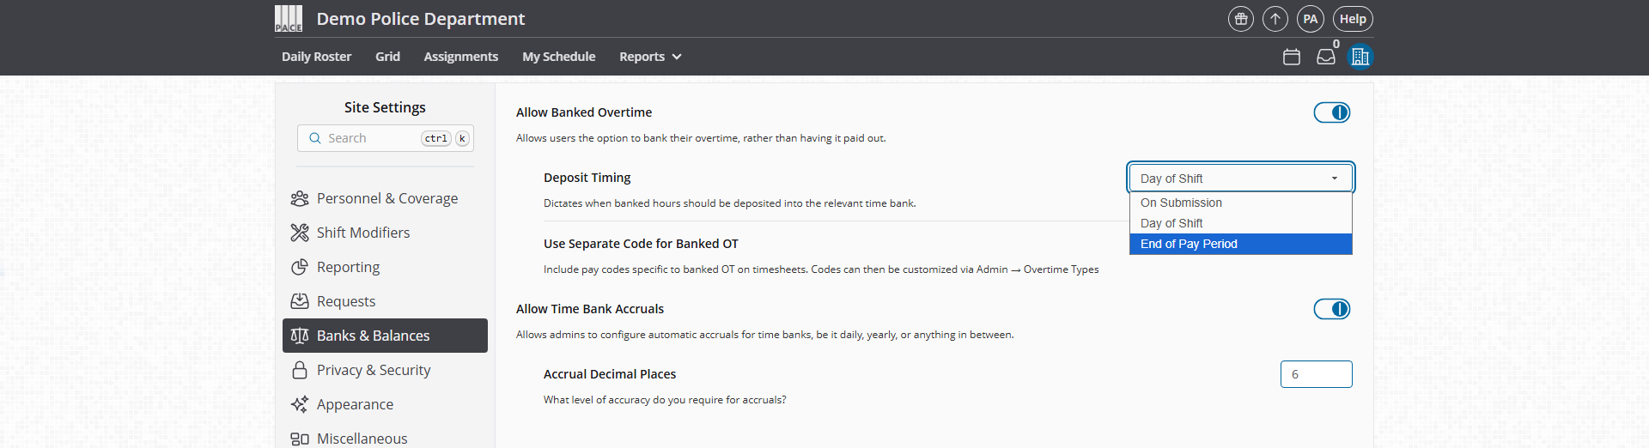Open the calendar icon in the navbar
The image size is (1649, 448).
point(1292,57)
